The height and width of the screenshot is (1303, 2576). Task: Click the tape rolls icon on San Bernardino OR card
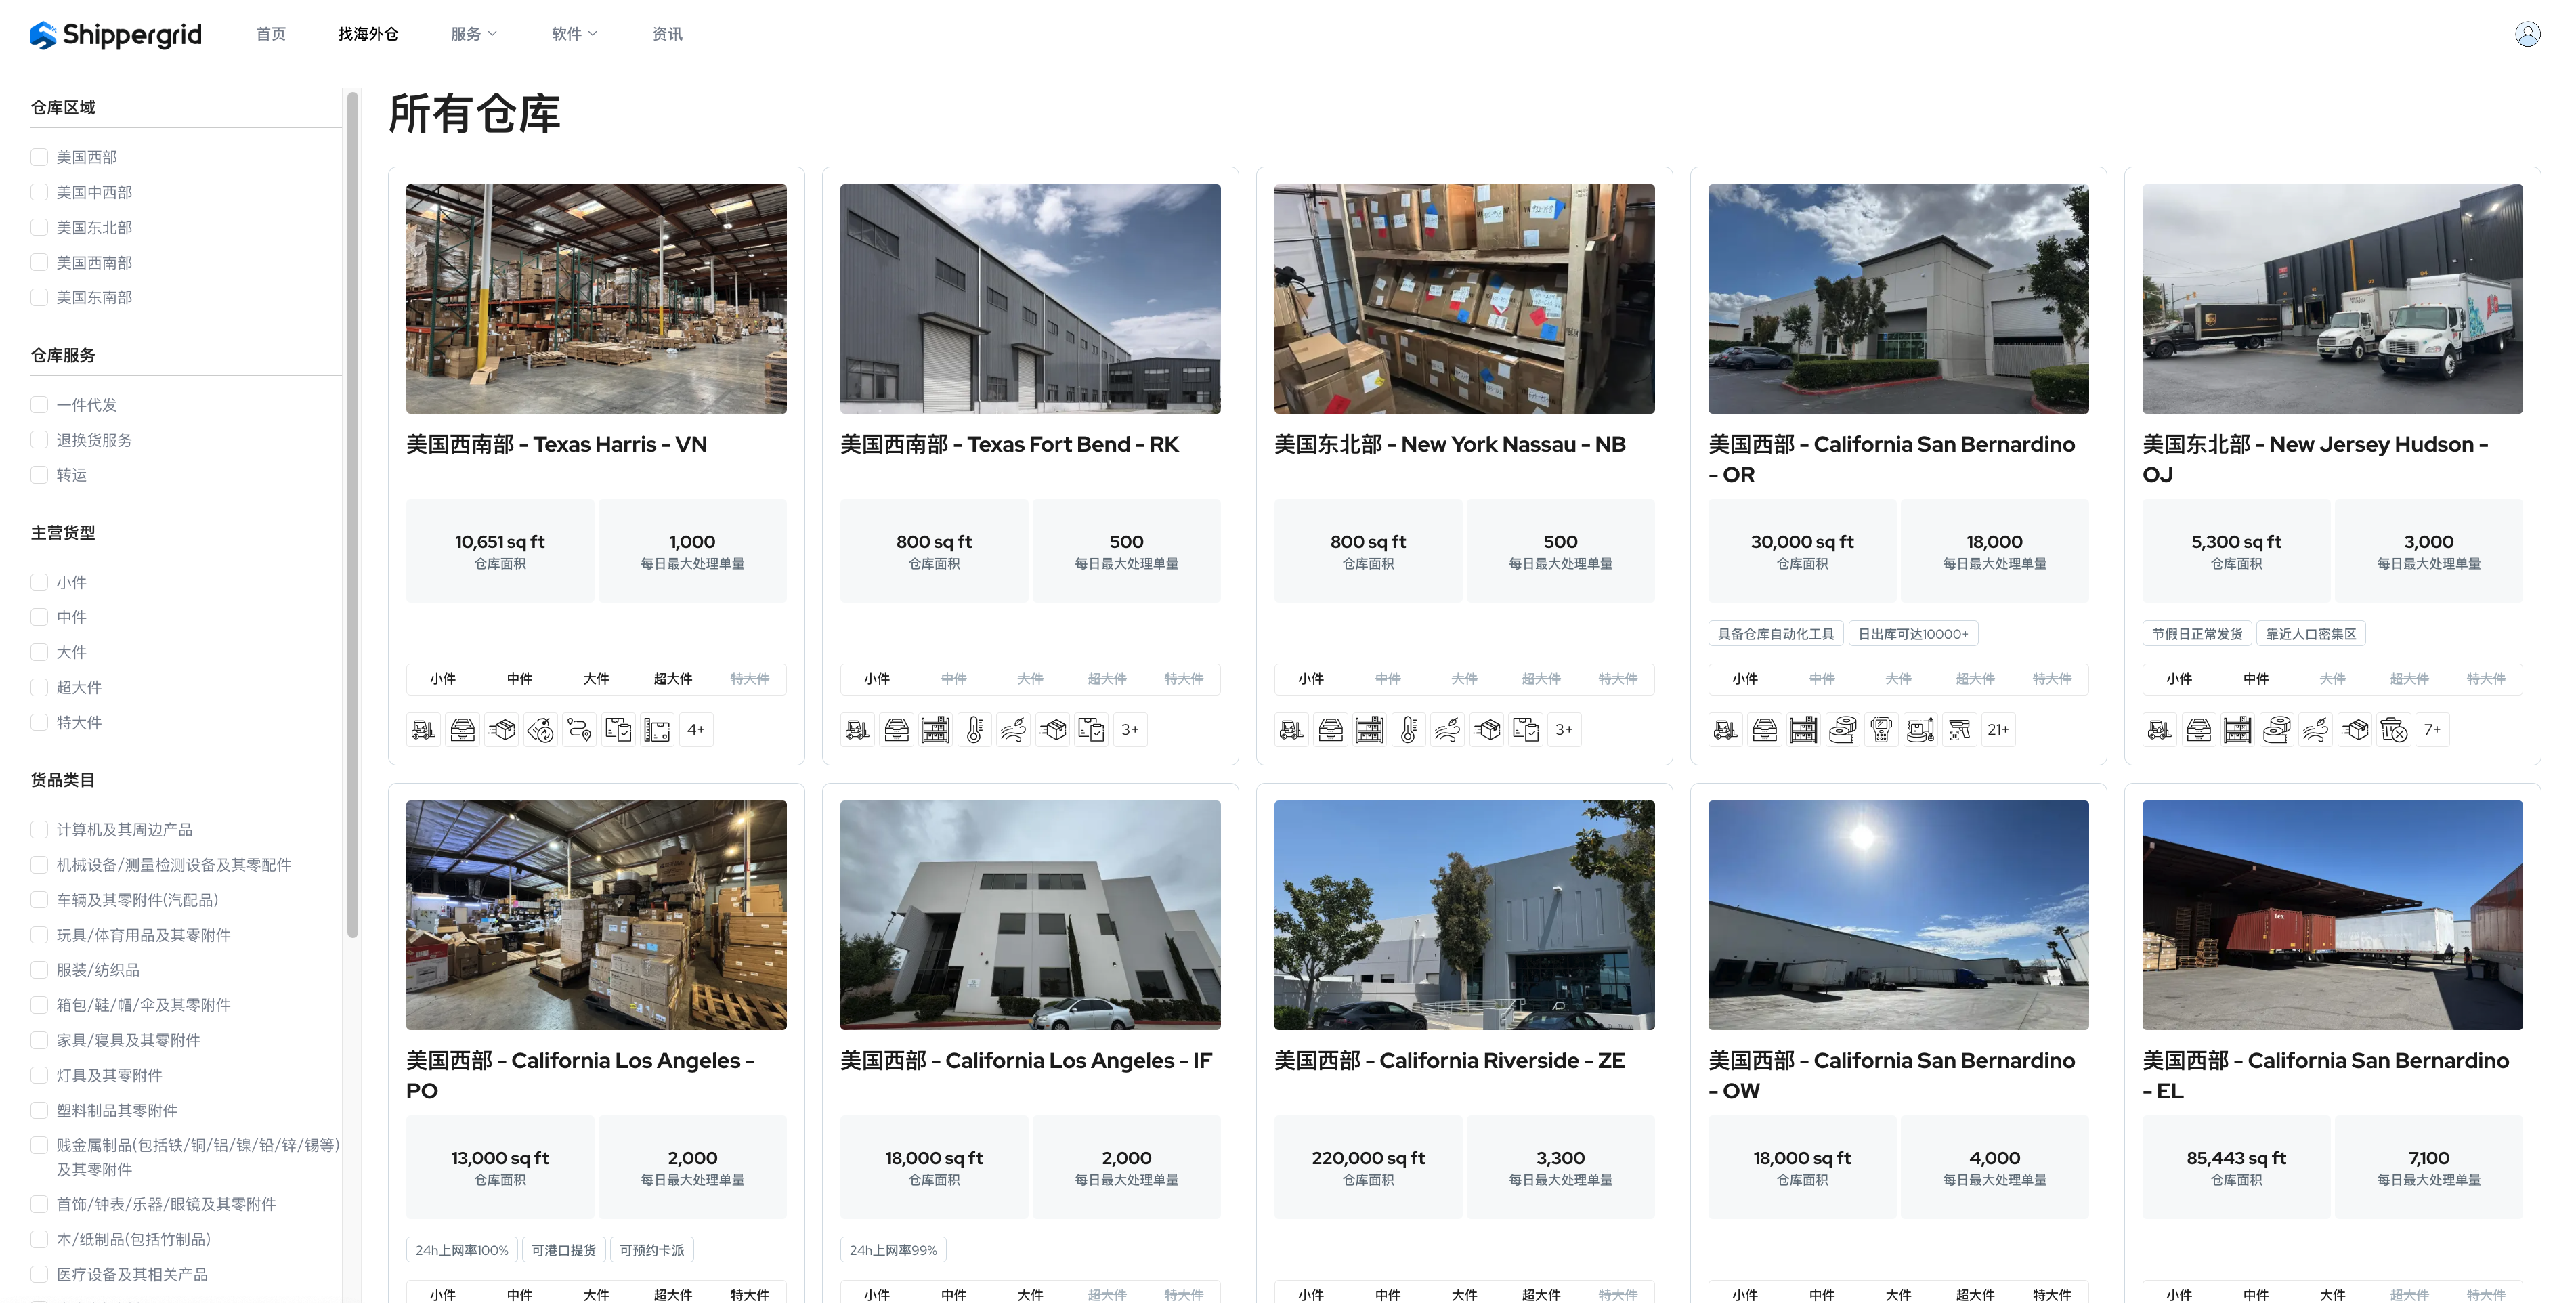pyautogui.click(x=1842, y=730)
